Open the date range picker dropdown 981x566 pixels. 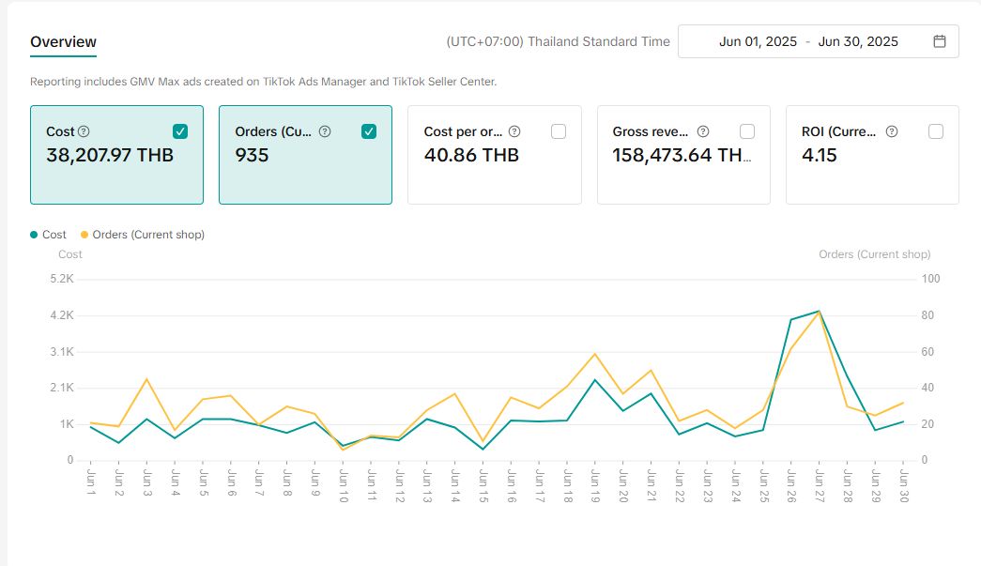pyautogui.click(x=818, y=41)
